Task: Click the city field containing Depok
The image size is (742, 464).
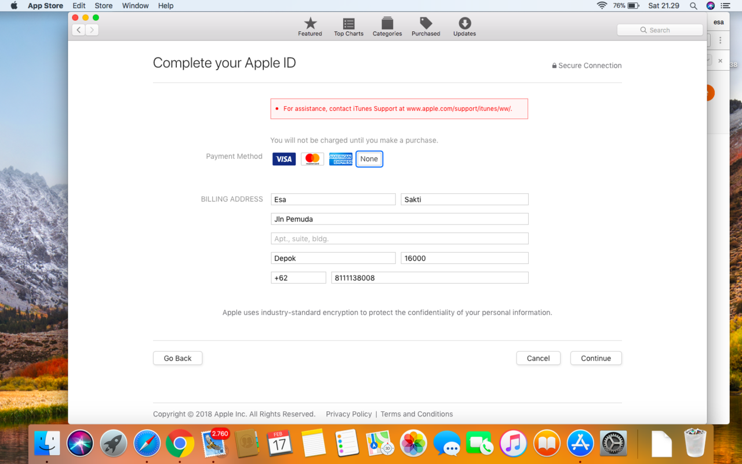Action: [333, 258]
